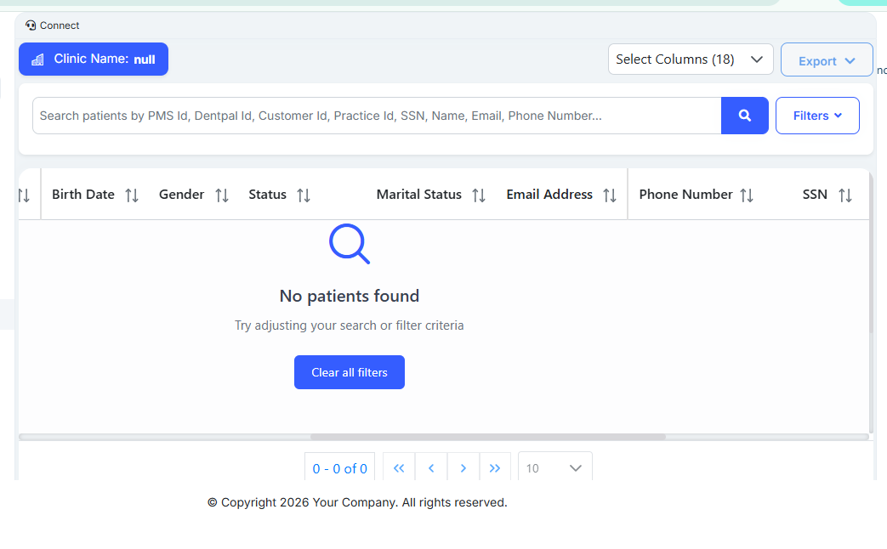Image resolution: width=887 pixels, height=549 pixels.
Task: Open the Filters dropdown
Action: 816,116
